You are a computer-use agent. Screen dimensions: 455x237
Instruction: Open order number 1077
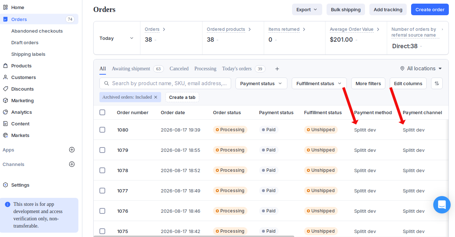[x=123, y=191]
